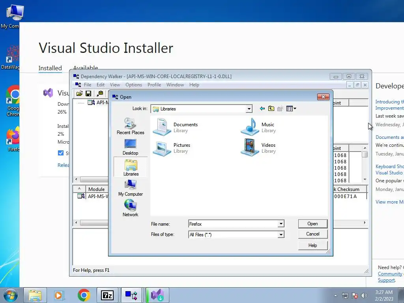The image size is (404, 303).
Task: Open the View menu in Dependency Walker
Action: (115, 85)
